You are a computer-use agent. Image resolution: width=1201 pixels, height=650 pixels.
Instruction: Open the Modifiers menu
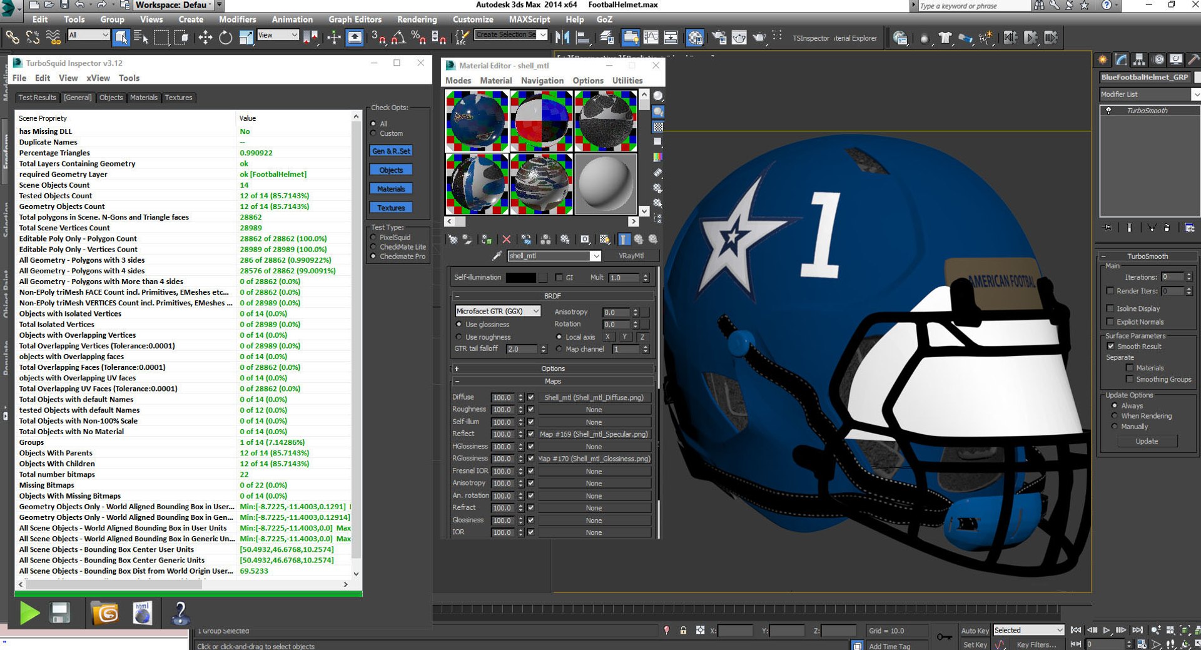[x=237, y=19]
